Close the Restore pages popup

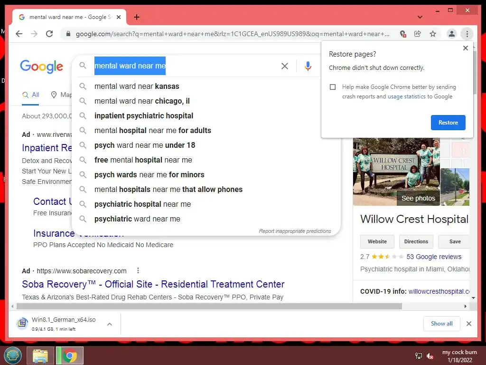(x=465, y=48)
